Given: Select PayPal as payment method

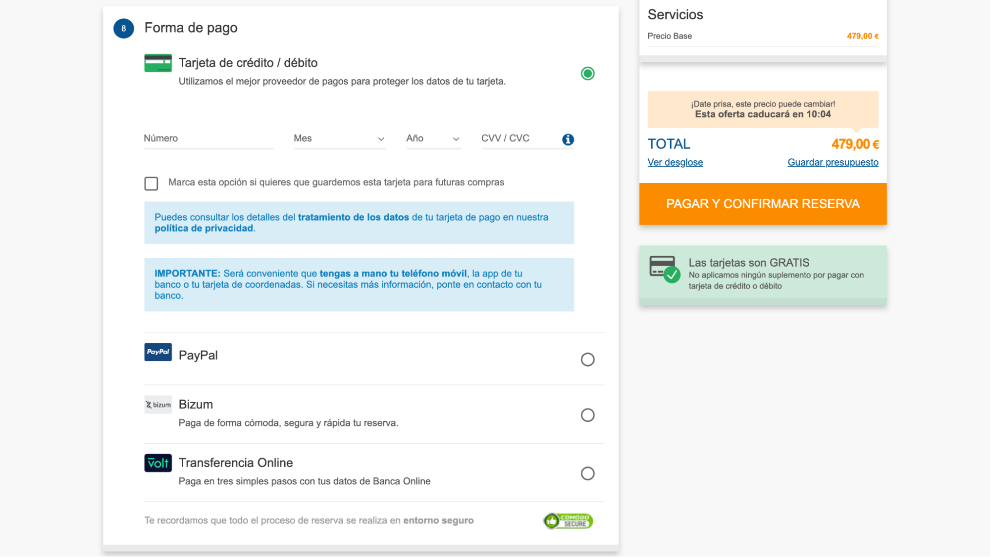Looking at the screenshot, I should point(587,359).
